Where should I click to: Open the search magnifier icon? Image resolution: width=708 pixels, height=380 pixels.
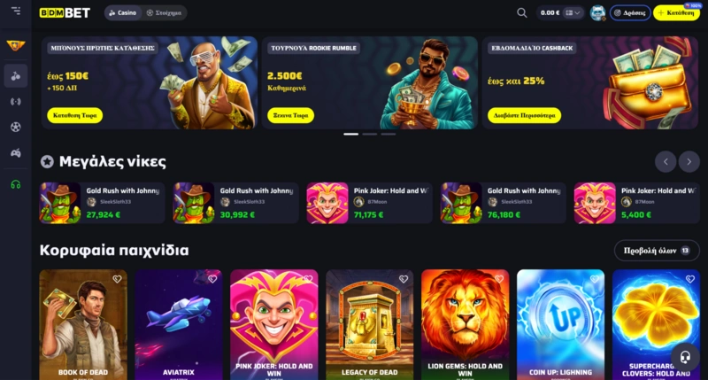pos(521,12)
